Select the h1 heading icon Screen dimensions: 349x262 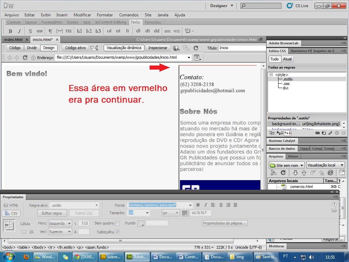(80, 31)
